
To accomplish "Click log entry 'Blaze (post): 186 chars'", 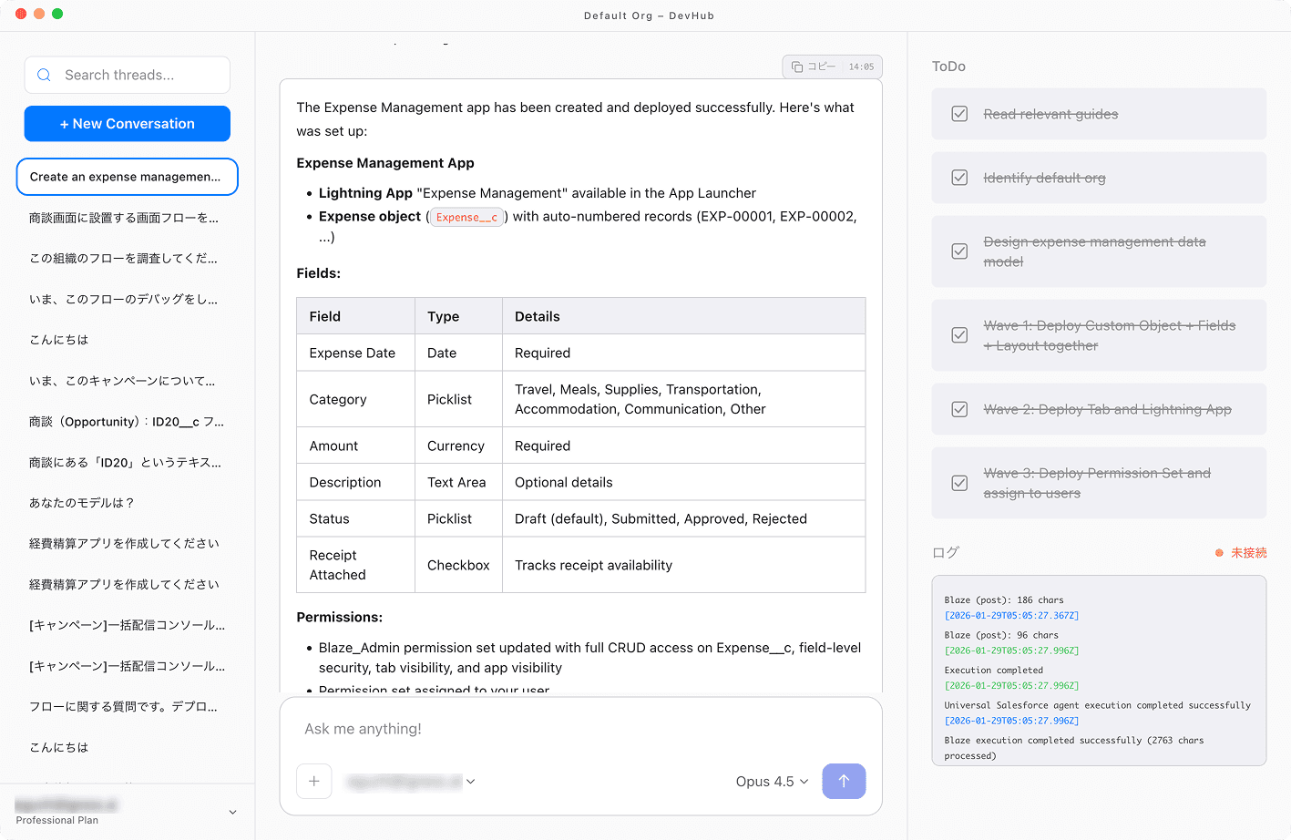I will click(x=1004, y=600).
